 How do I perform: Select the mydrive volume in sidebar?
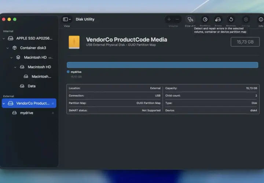[29, 113]
